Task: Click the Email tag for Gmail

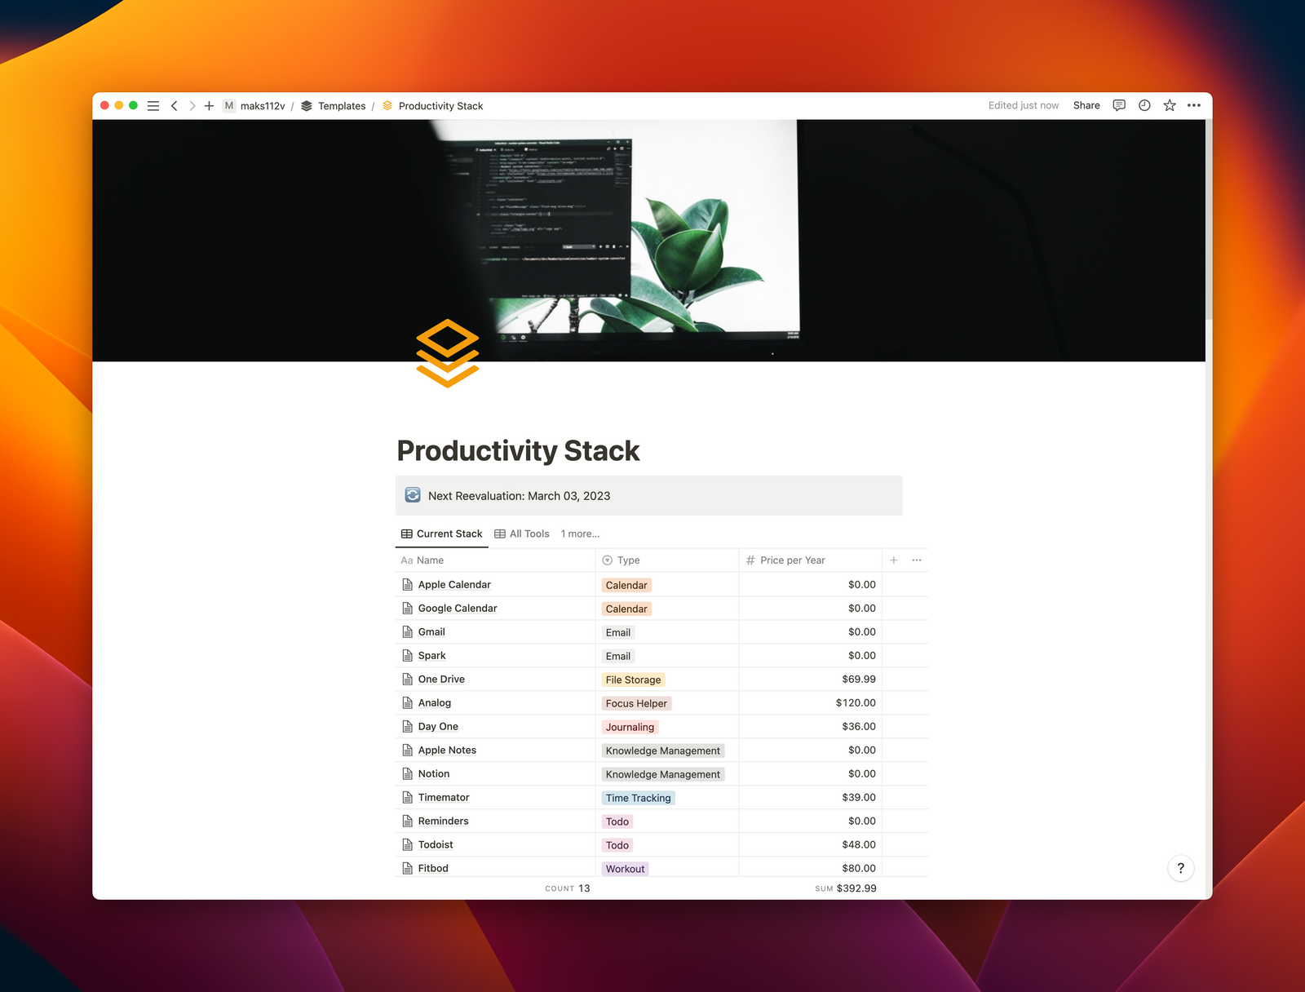Action: tap(618, 632)
